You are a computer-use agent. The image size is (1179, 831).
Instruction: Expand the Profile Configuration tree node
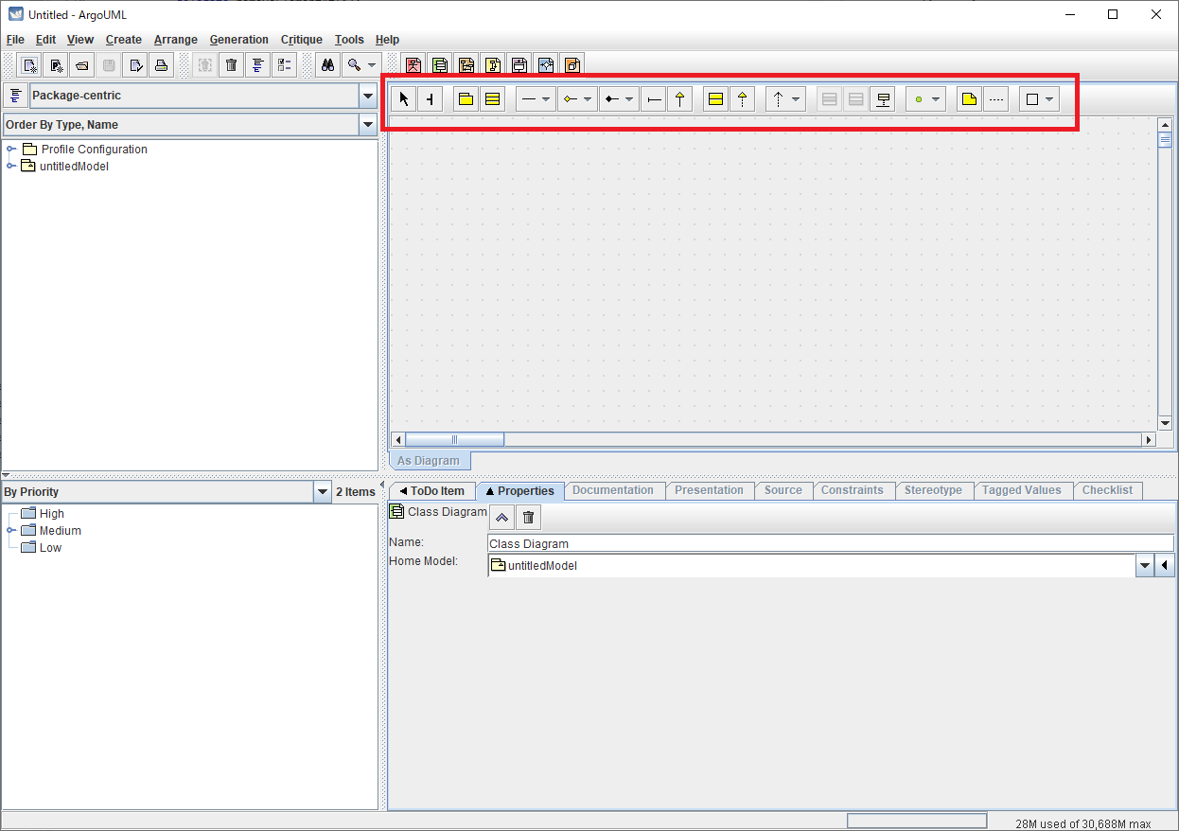click(11, 150)
